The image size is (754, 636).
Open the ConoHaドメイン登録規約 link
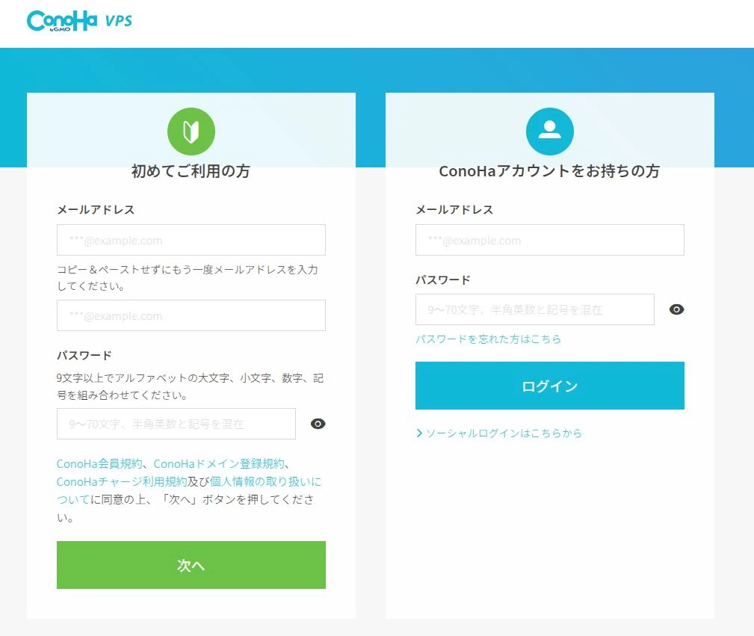[x=219, y=464]
